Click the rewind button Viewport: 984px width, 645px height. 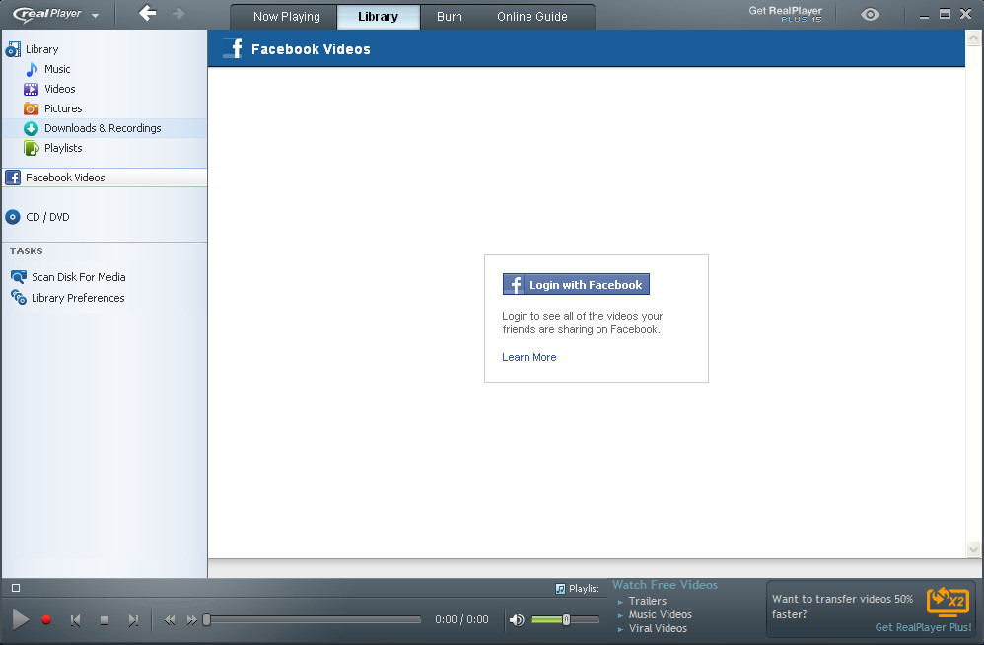[170, 620]
